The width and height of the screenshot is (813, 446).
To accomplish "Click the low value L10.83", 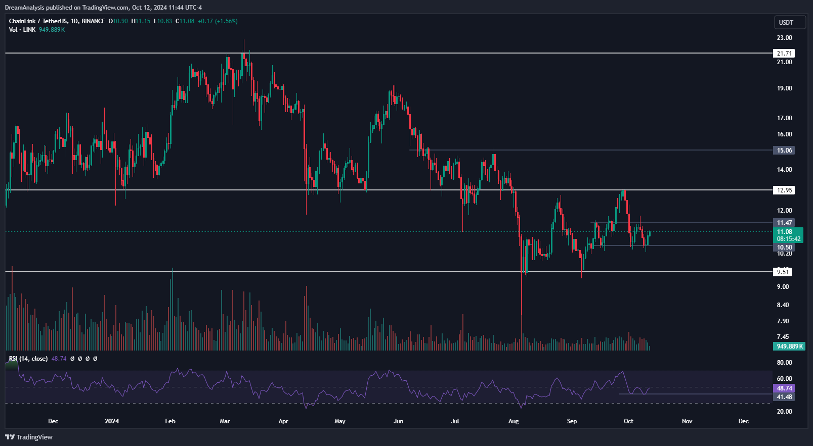I will (x=163, y=21).
